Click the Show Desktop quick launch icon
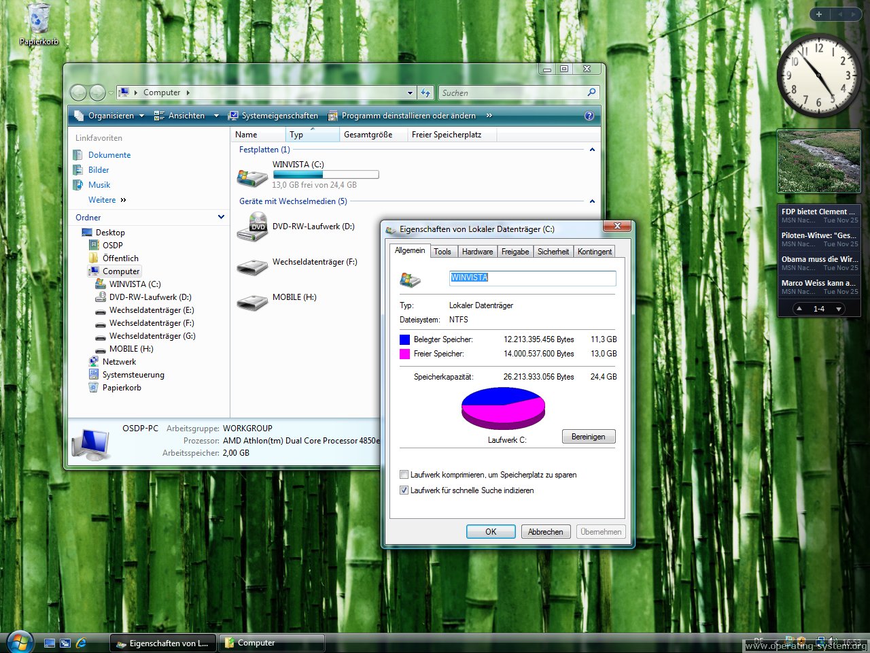The height and width of the screenshot is (653, 870). click(50, 643)
